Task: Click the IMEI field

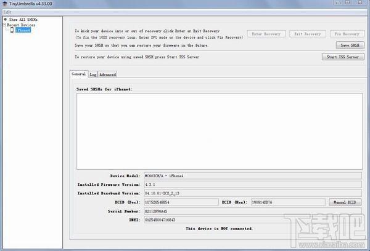Action: (253, 220)
